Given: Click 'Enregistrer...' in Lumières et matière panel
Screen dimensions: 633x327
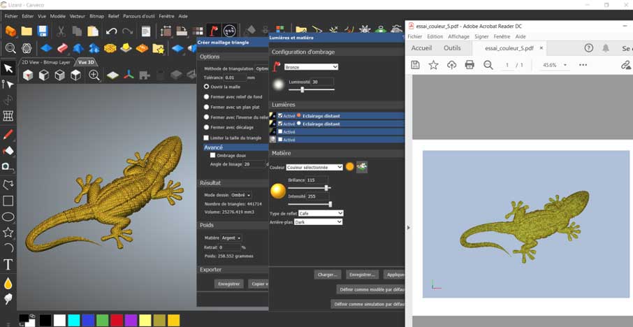Looking at the screenshot, I should pos(362,275).
